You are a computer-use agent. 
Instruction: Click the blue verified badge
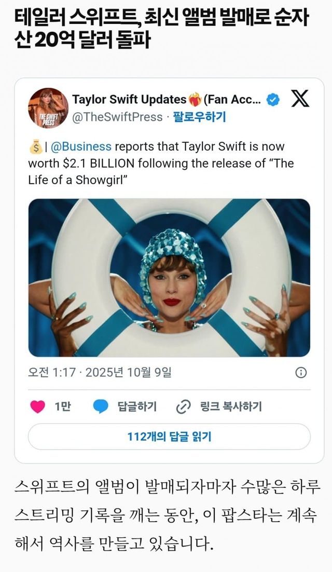coord(273,100)
